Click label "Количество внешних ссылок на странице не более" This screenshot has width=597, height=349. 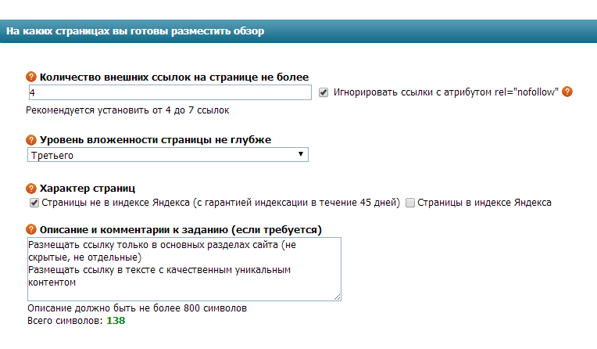pyautogui.click(x=173, y=77)
